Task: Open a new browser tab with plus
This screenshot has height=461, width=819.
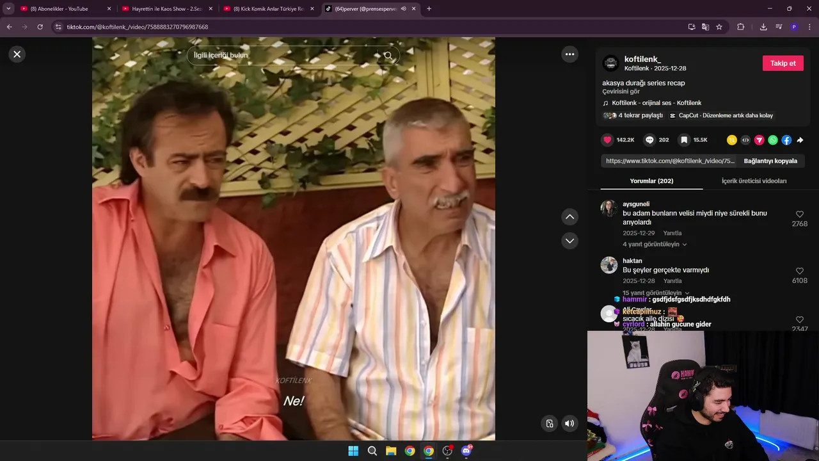Action: click(x=429, y=9)
